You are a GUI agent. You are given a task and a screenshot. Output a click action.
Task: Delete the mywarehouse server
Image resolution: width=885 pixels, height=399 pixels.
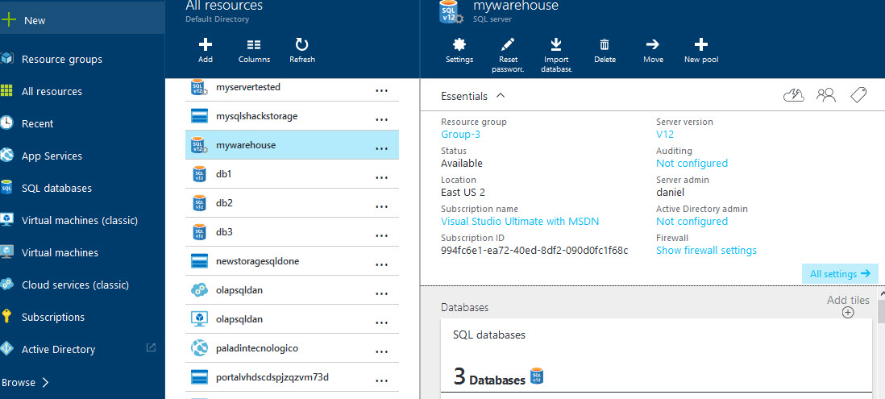point(605,45)
